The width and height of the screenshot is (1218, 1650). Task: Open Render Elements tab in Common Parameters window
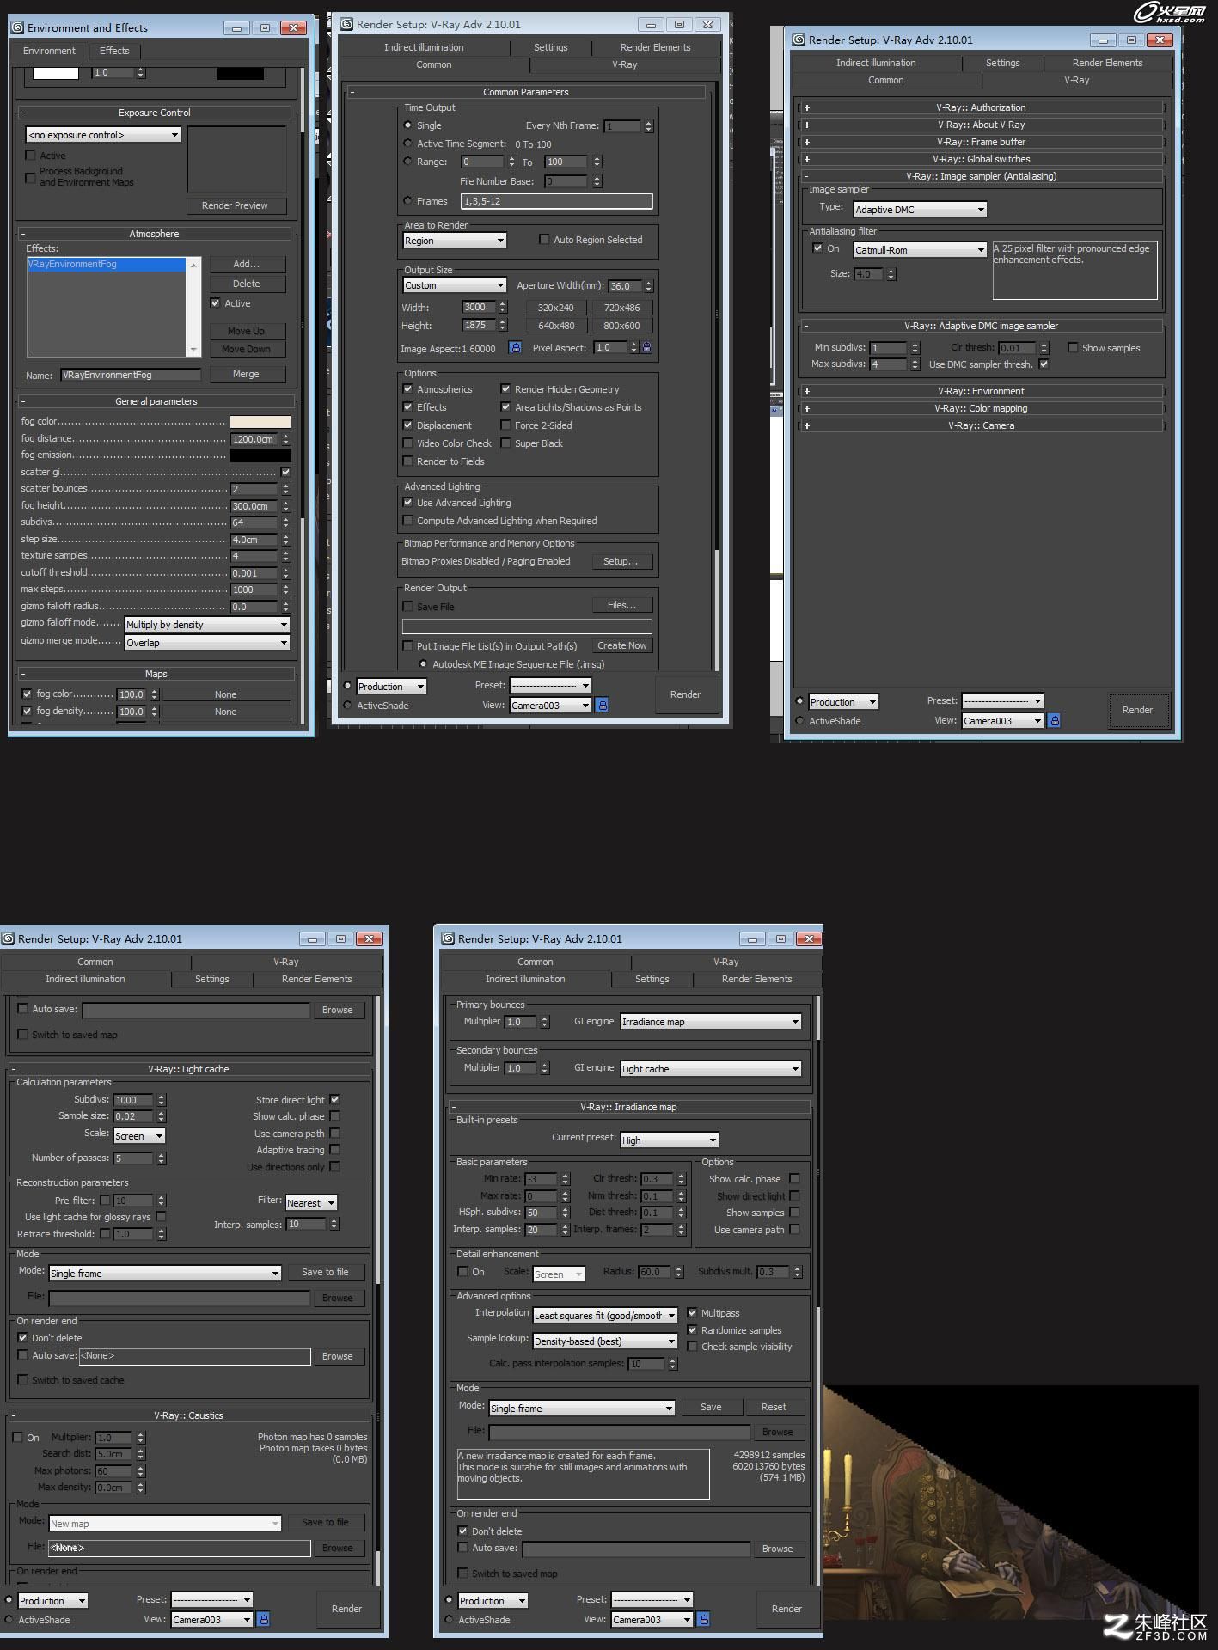click(x=655, y=47)
